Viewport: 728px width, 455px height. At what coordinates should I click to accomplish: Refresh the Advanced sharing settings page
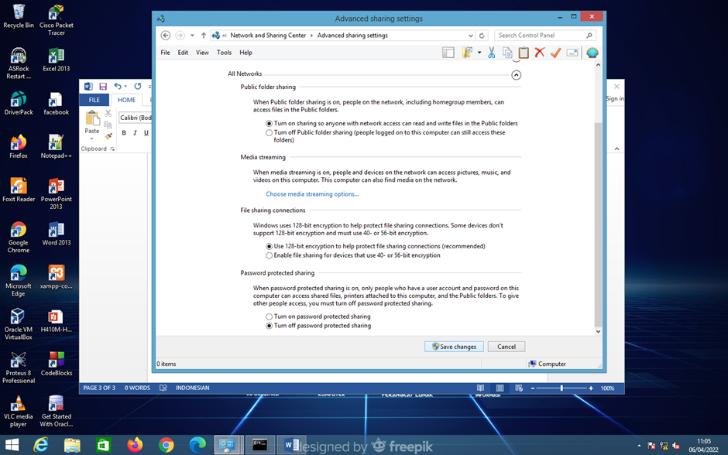click(x=482, y=36)
